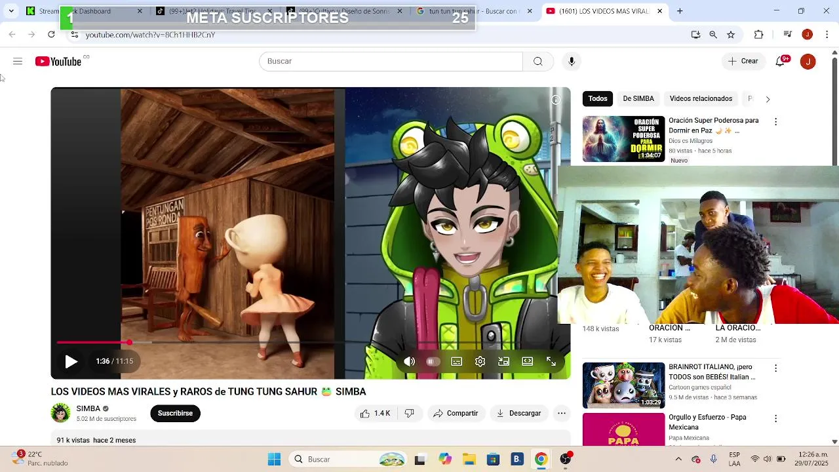Open the SIMBA channel avatar

tap(61, 413)
